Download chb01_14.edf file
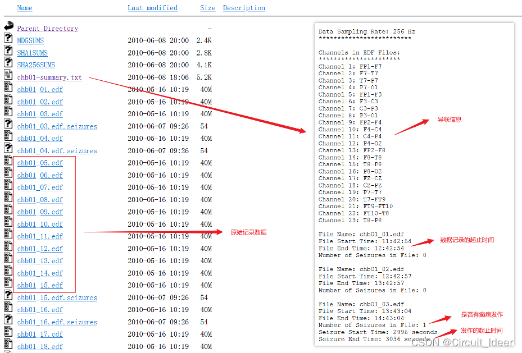The image size is (522, 353). (40, 273)
